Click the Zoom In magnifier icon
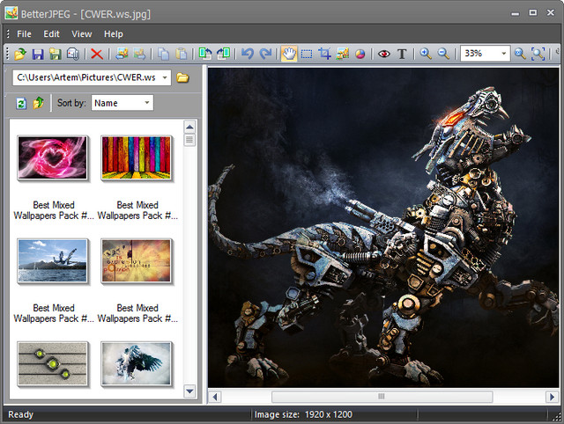Screen dimensions: 564x424 [x=426, y=54]
